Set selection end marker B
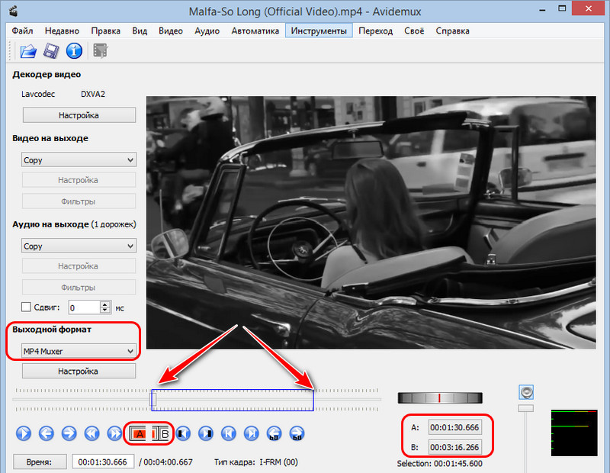 click(161, 433)
